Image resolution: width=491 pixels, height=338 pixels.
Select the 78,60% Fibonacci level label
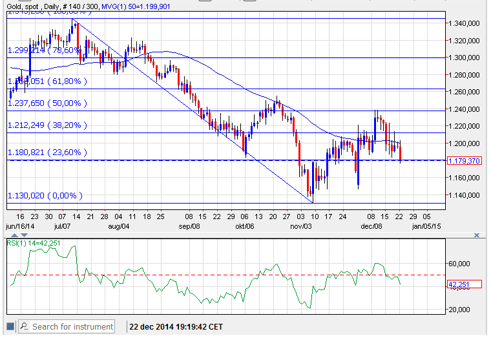click(x=45, y=50)
